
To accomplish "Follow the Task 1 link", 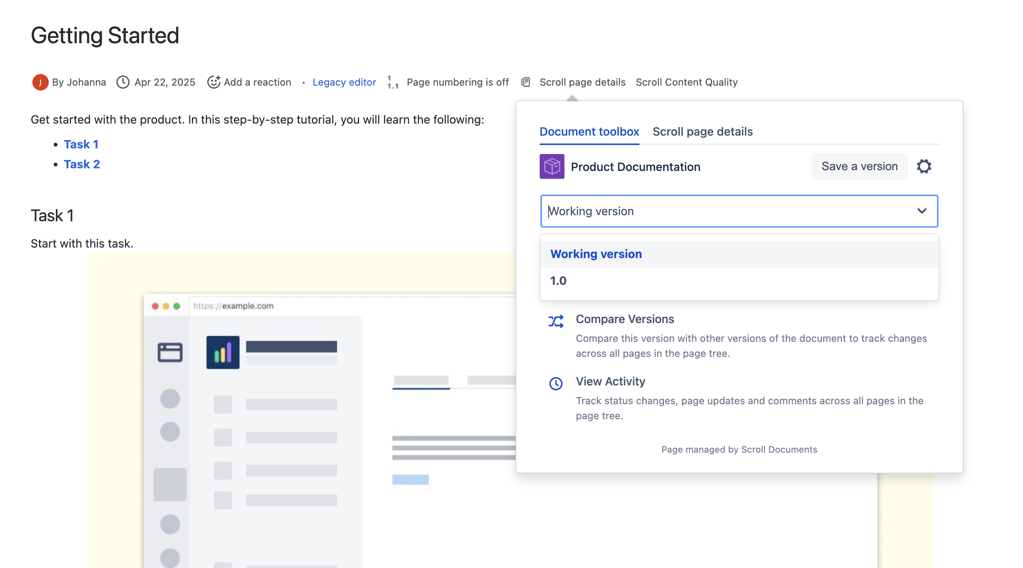I will click(x=81, y=144).
